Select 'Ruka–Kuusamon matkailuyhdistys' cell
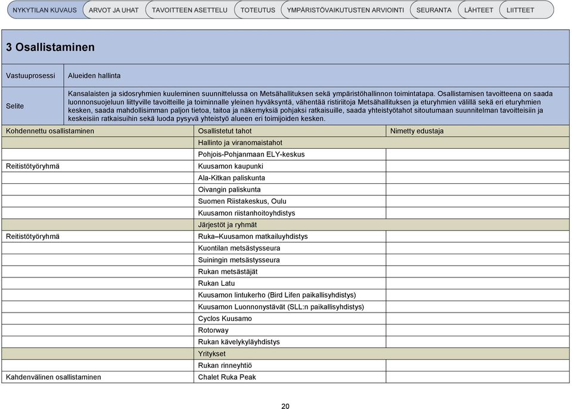The width and height of the screenshot is (572, 409). click(x=290, y=236)
